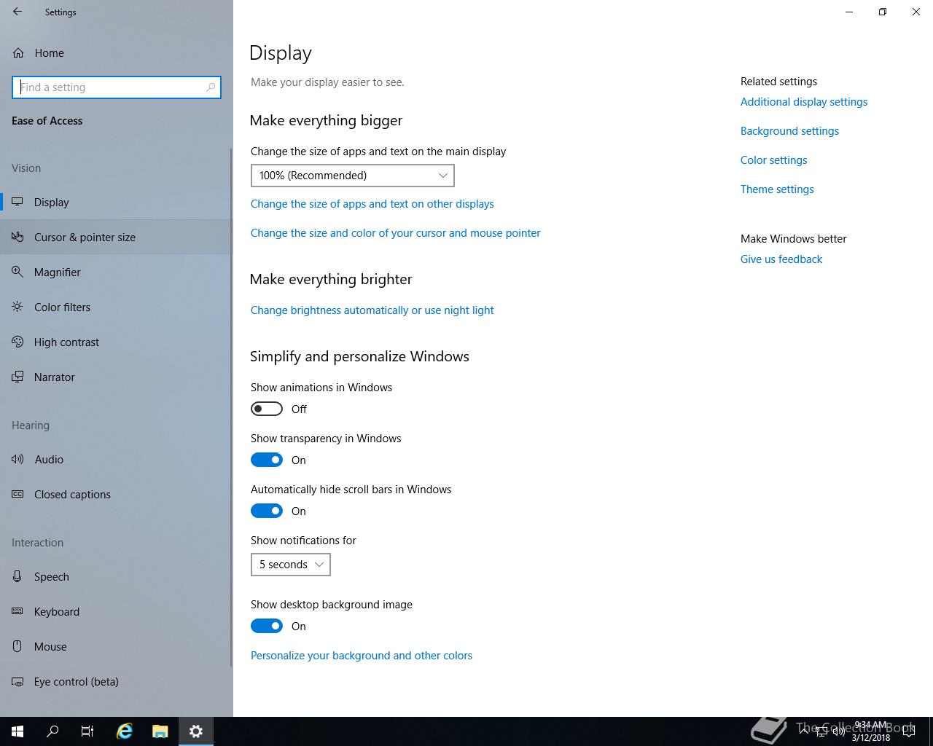Select Display in the sidebar

pos(117,202)
